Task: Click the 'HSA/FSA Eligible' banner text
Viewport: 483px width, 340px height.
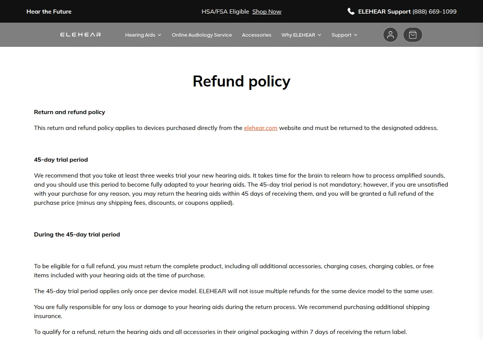Action: coord(225,11)
